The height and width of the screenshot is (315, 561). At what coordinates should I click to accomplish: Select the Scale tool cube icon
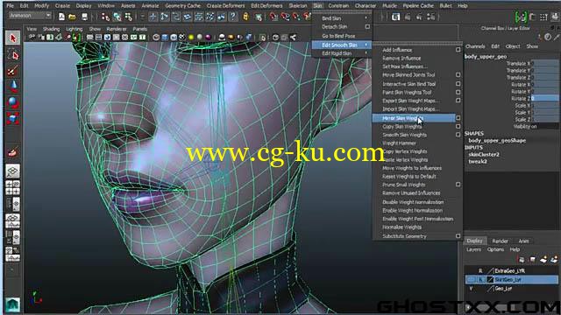pos(13,119)
